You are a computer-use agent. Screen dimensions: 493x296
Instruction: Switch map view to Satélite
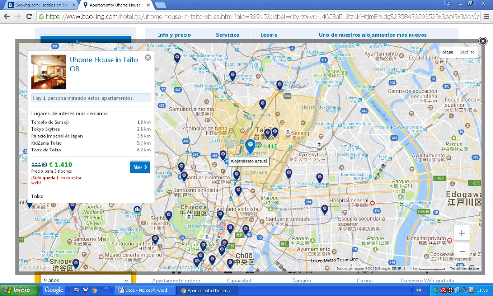click(467, 52)
